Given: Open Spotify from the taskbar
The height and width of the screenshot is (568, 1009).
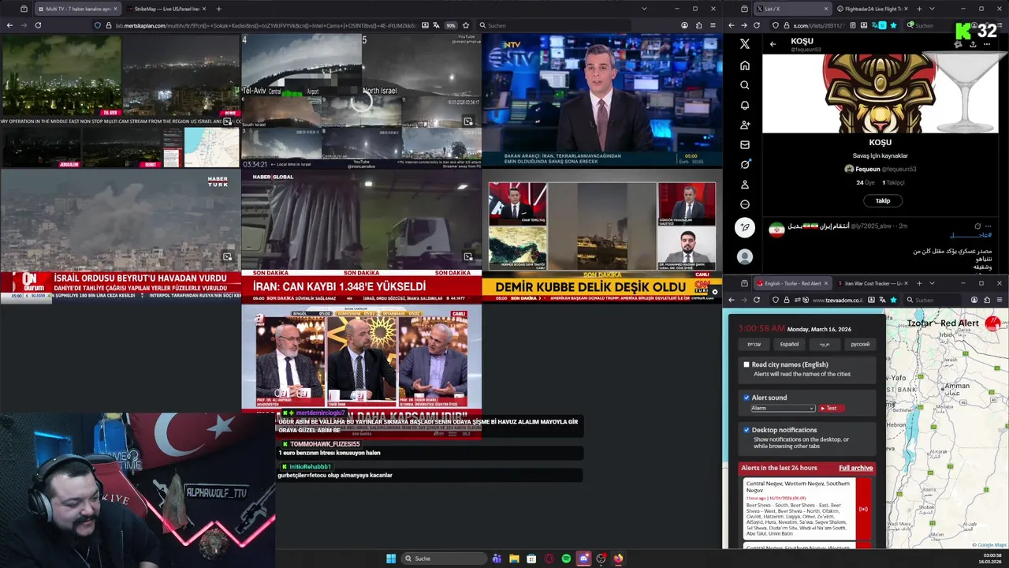Looking at the screenshot, I should pos(566,559).
